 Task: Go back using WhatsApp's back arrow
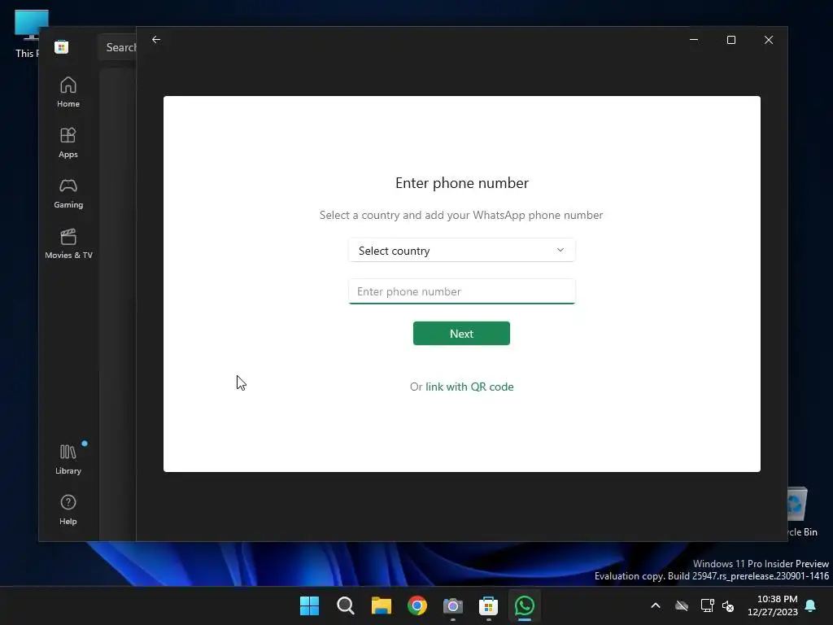pyautogui.click(x=156, y=40)
